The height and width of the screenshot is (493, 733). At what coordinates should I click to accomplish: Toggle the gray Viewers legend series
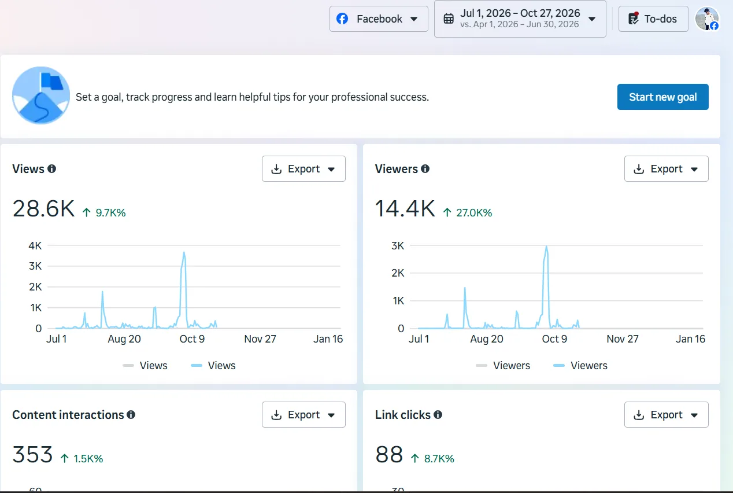(503, 366)
